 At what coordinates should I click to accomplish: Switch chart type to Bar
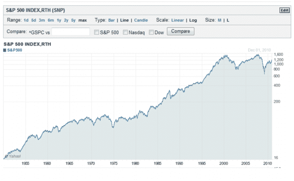[113, 20]
